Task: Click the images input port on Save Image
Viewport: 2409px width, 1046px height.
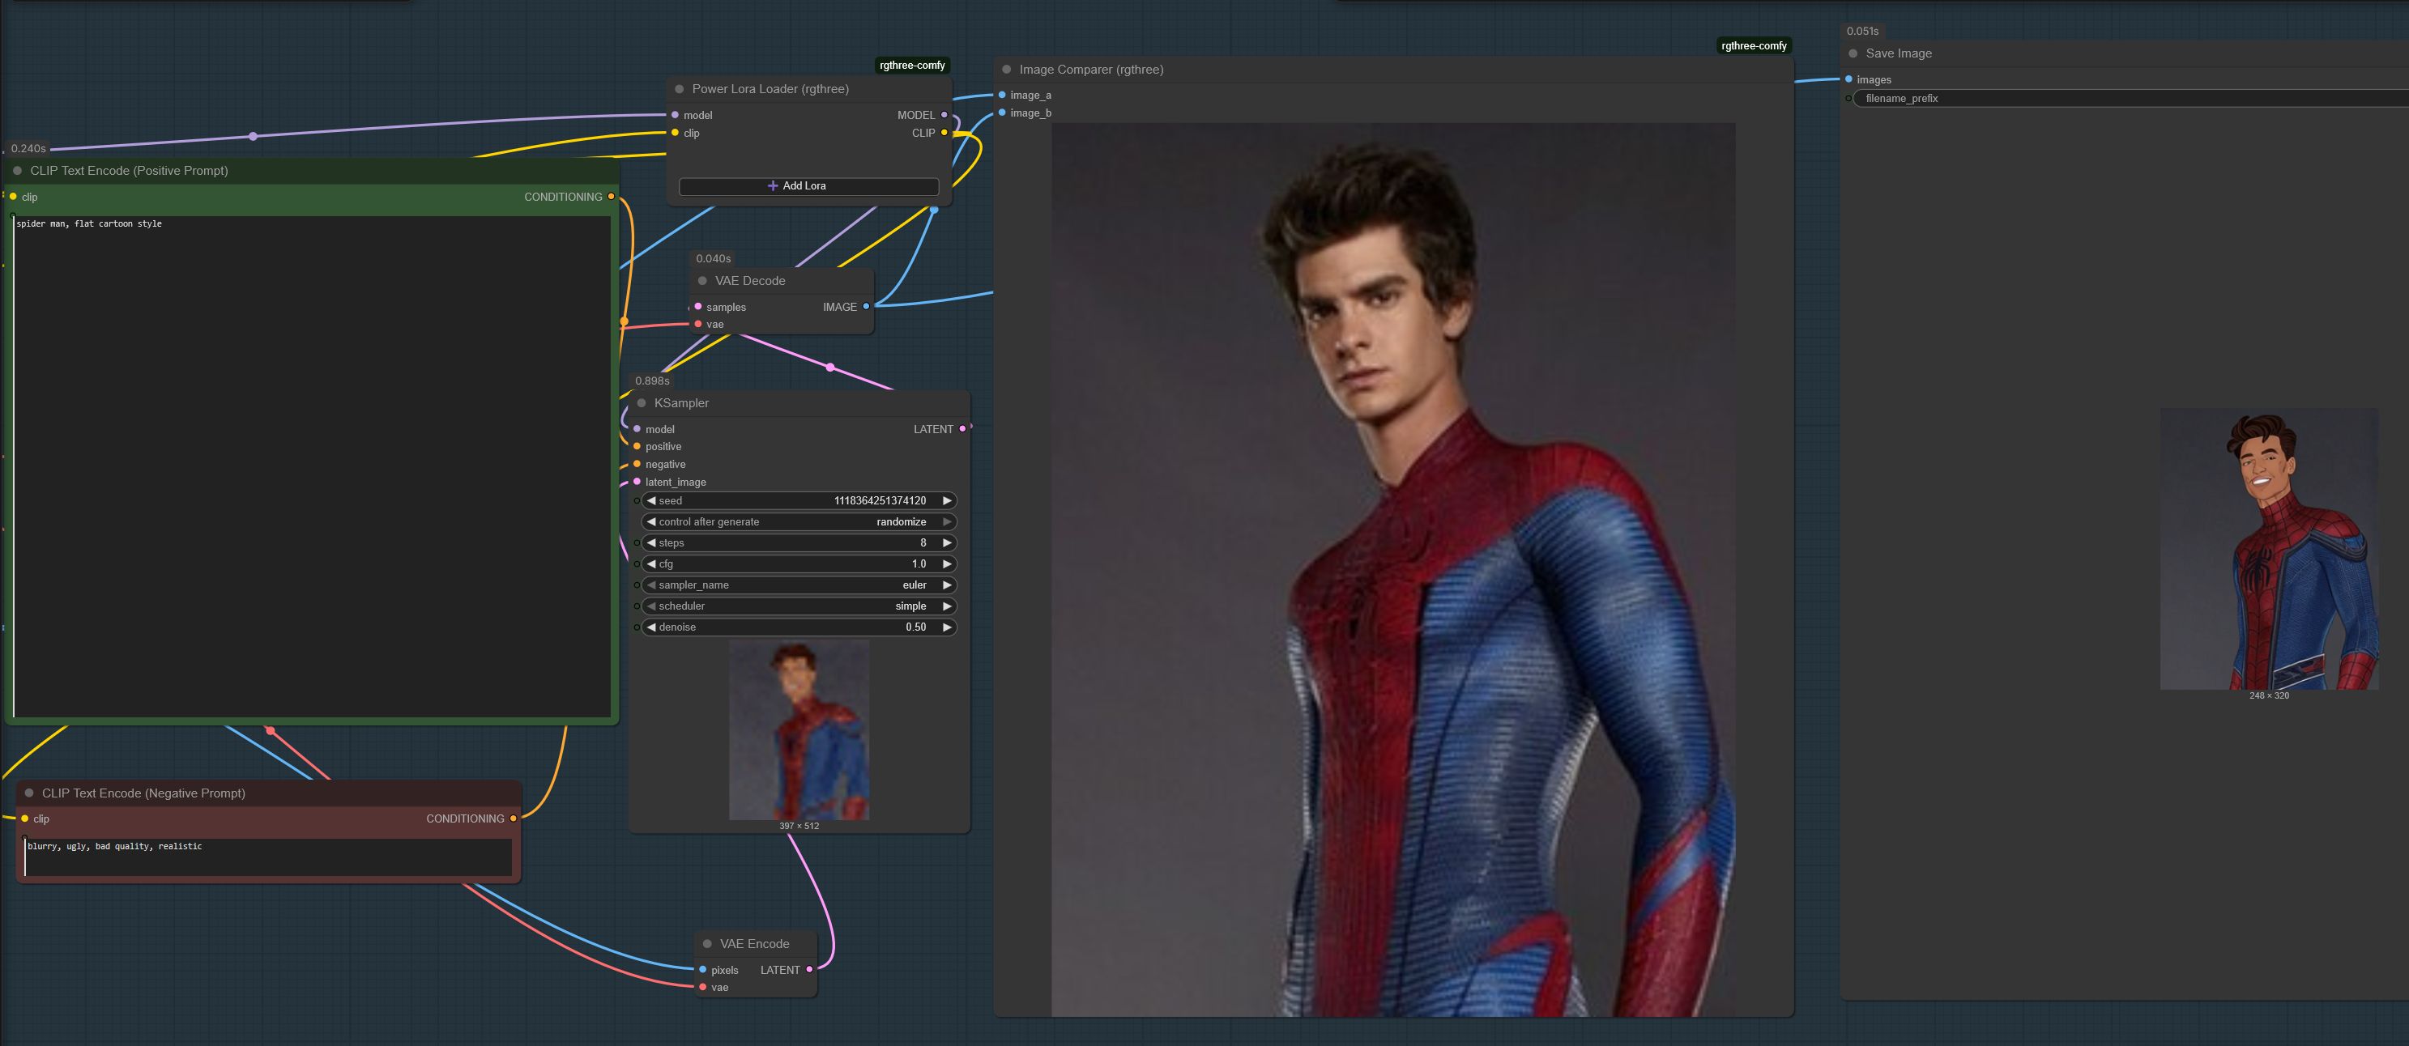Action: click(1848, 79)
